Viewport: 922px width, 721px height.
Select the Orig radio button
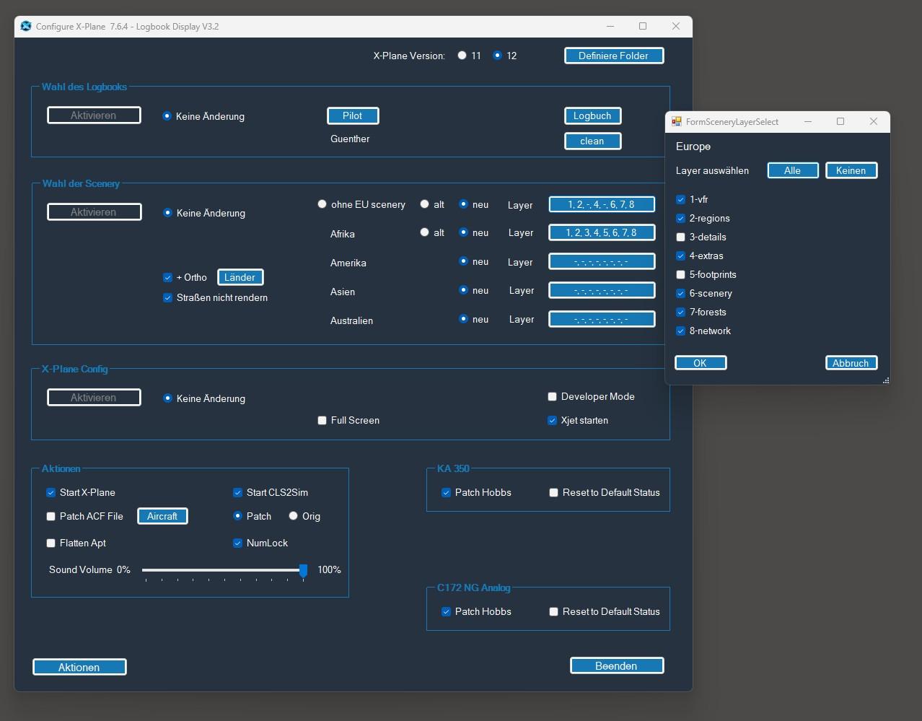[293, 516]
